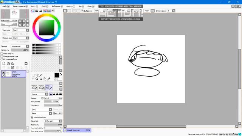
Task: Zoom in with the plus navigator button
Action: pos(24,21)
